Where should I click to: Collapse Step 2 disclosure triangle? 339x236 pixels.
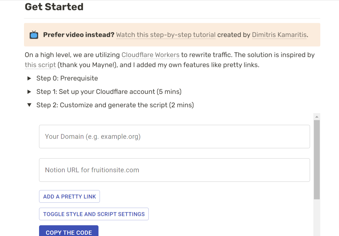[x=29, y=105]
